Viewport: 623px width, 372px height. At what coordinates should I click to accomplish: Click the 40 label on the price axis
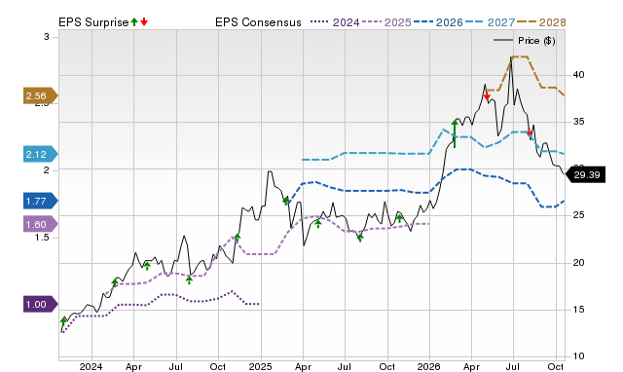tap(578, 75)
